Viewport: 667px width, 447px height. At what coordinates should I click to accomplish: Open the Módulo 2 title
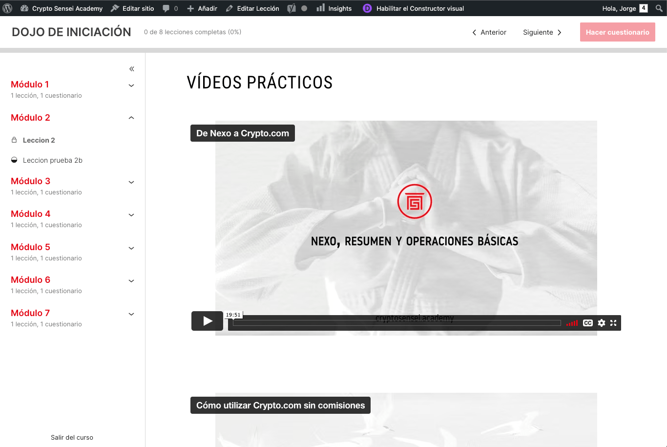[x=30, y=118]
